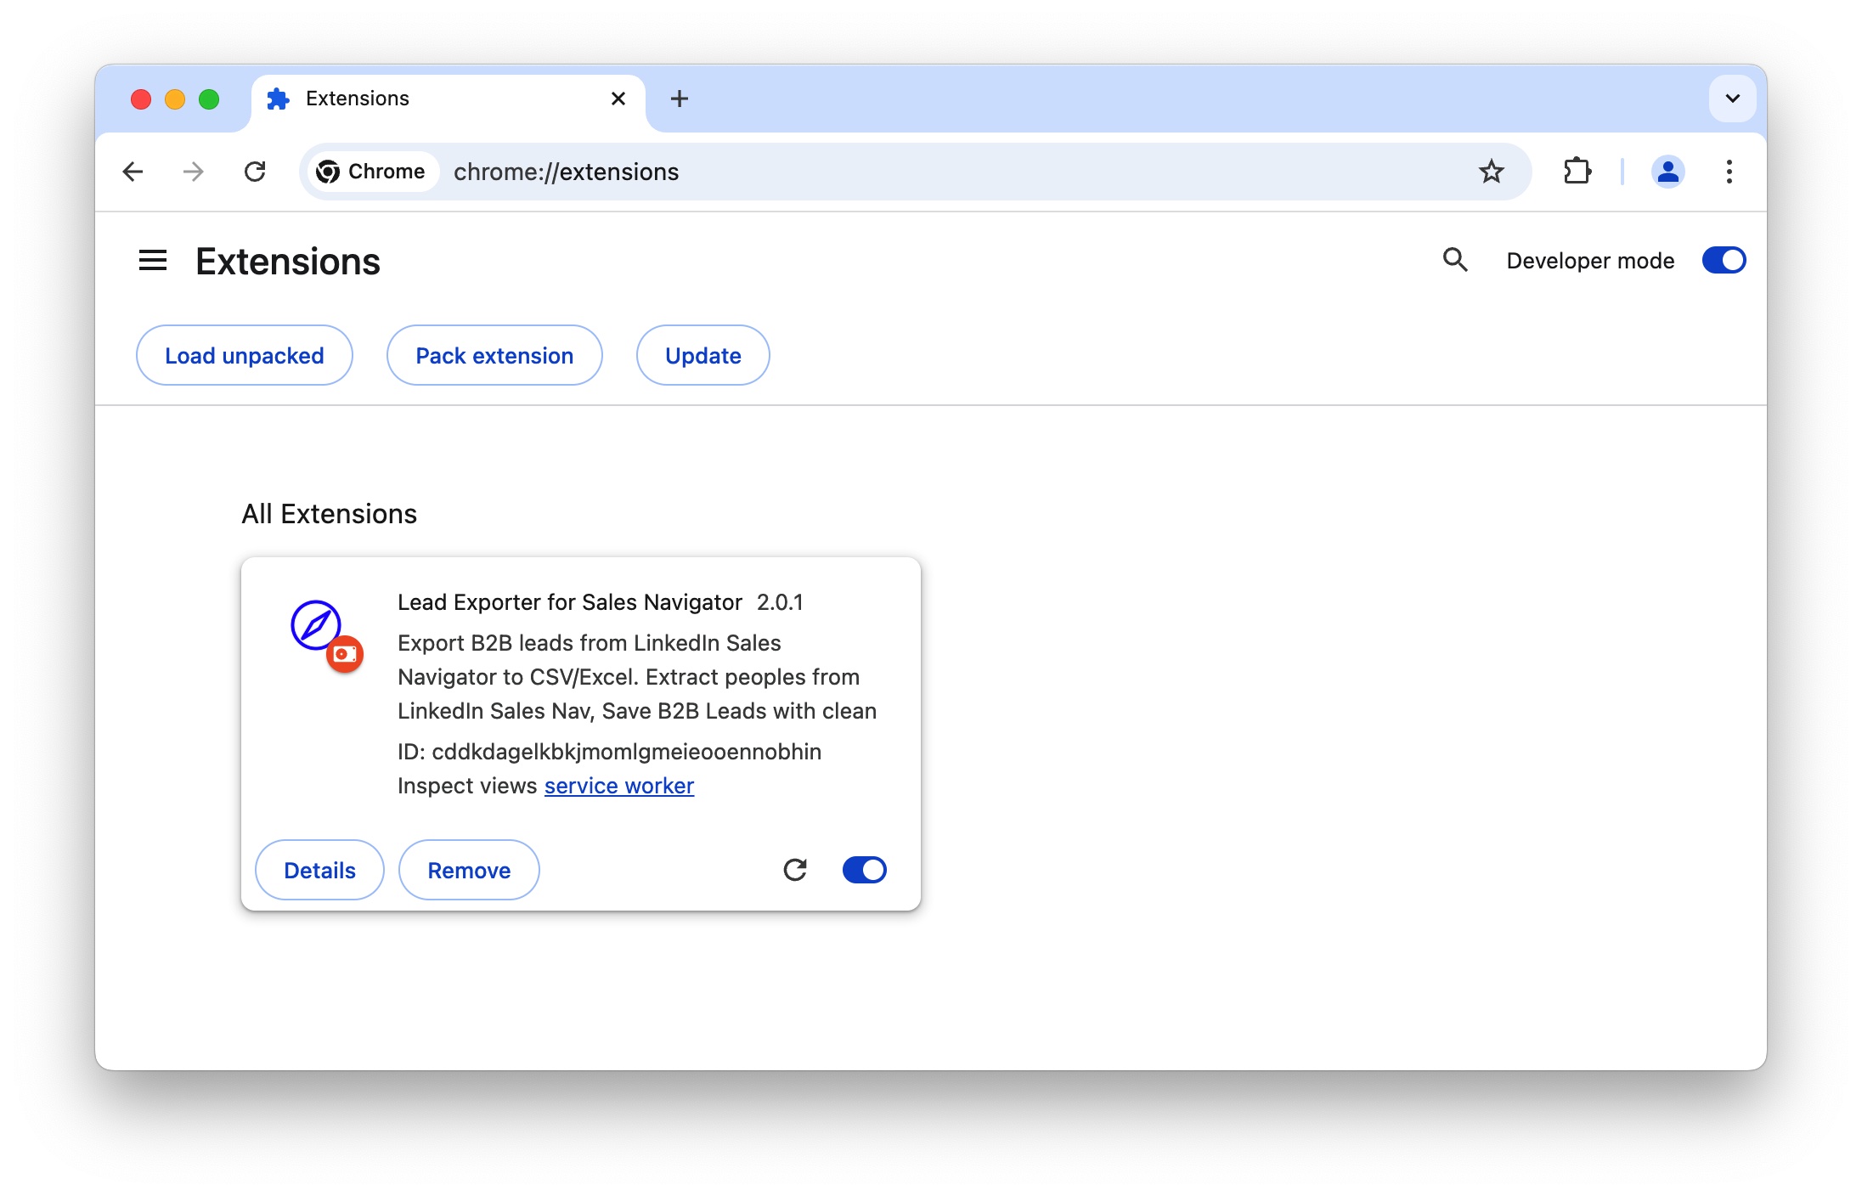
Task: Disable the Lead Exporter extension
Action: 864,870
